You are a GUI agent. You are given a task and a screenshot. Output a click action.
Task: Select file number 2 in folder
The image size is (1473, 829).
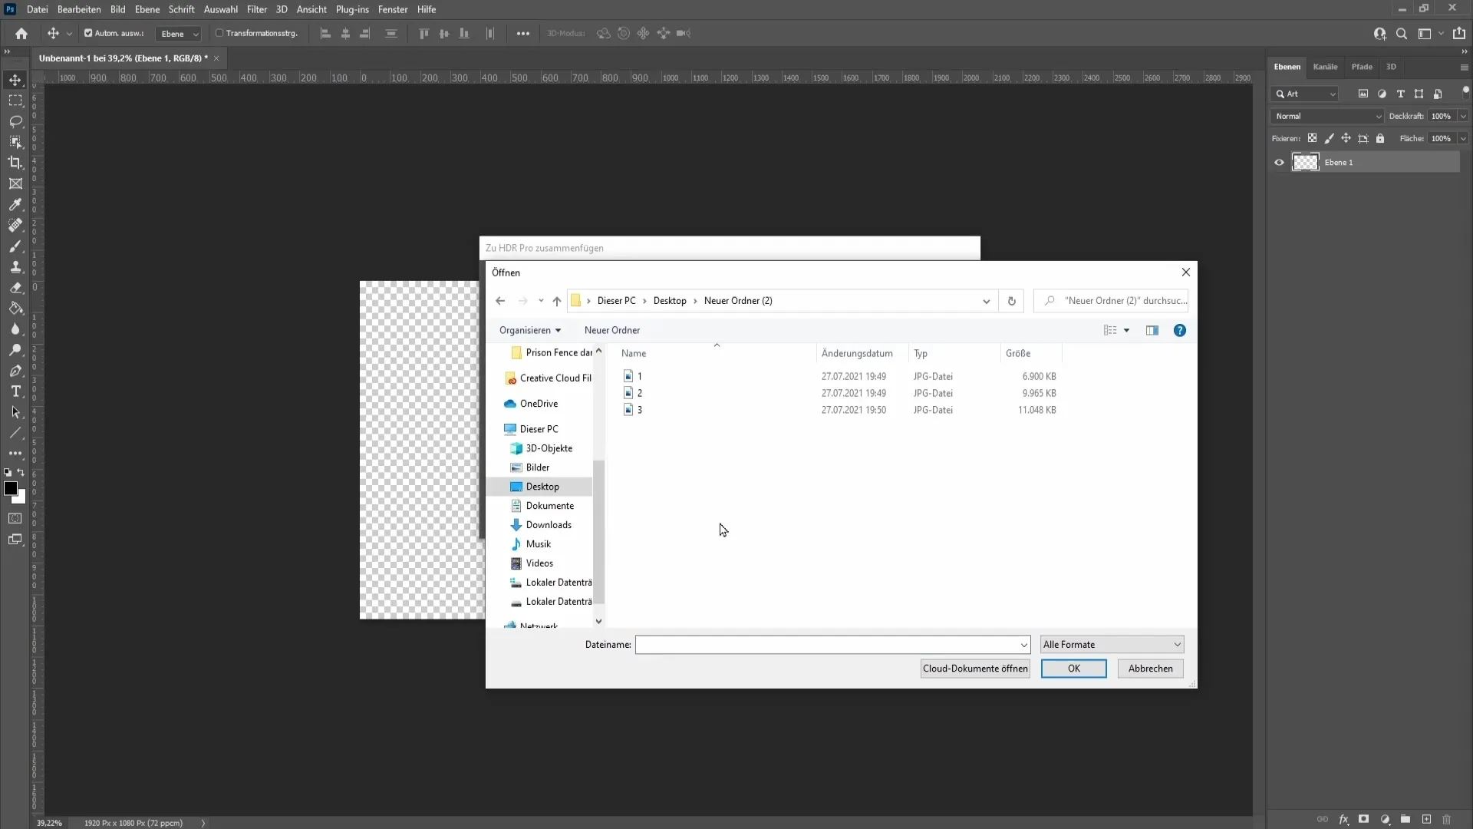click(x=641, y=393)
